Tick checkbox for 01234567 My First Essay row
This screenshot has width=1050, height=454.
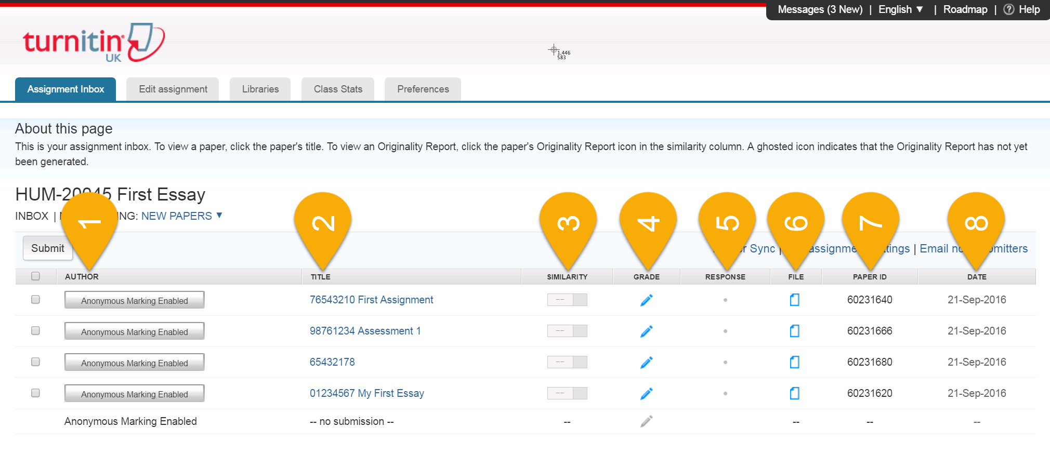point(35,393)
